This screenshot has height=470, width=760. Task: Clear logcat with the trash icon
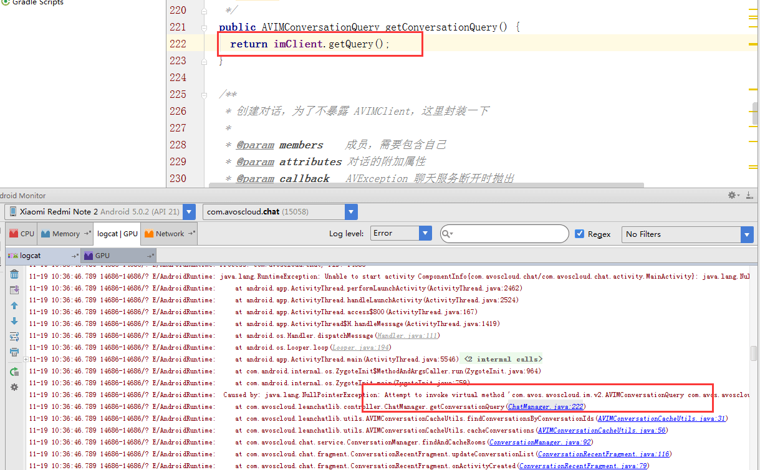click(x=14, y=275)
